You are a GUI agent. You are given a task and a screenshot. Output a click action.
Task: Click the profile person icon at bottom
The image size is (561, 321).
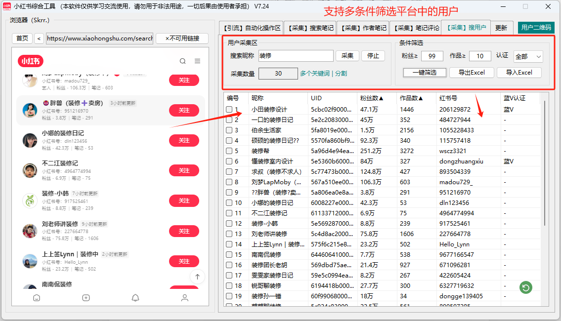tap(184, 298)
